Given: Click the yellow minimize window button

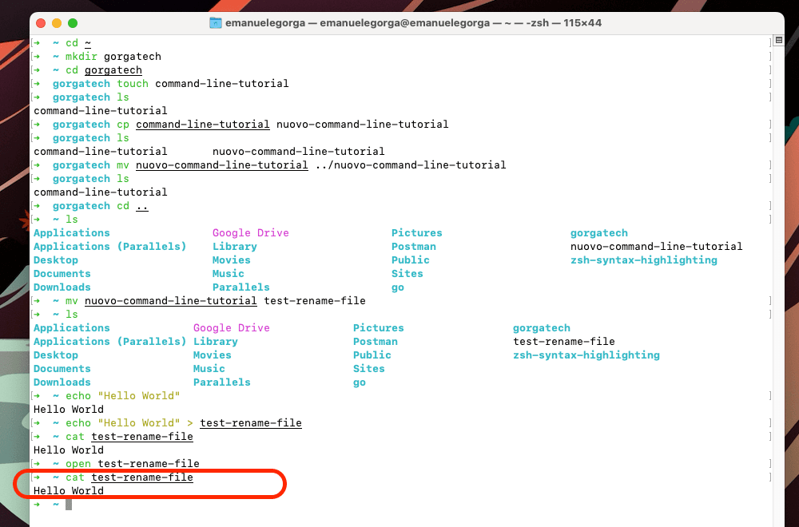Looking at the screenshot, I should click(x=57, y=23).
